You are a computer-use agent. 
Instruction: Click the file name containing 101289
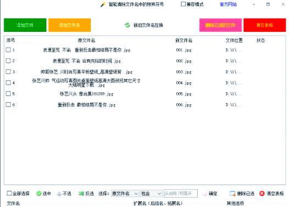tap(86, 94)
